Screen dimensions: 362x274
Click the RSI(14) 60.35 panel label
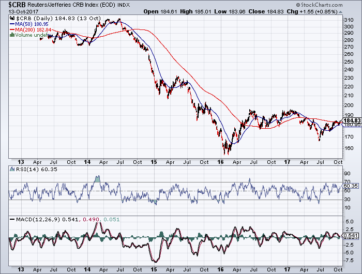(x=36, y=170)
